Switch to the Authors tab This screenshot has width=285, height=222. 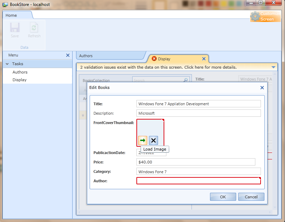click(86, 56)
